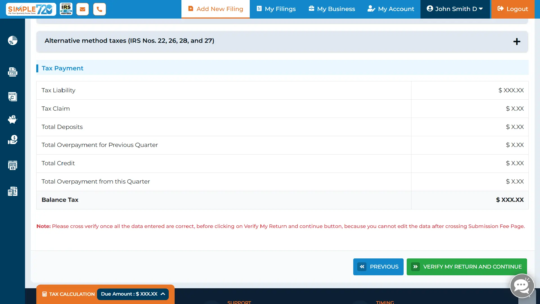Open the F720 form sidebar icon
The height and width of the screenshot is (304, 540).
point(13,72)
